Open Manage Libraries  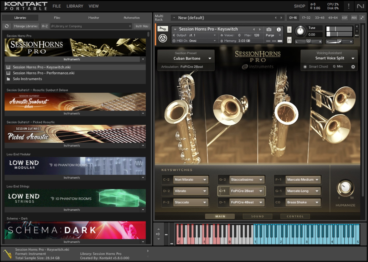point(26,26)
